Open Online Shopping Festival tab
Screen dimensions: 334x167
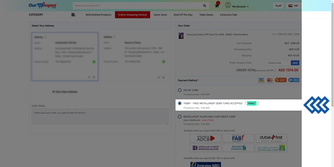pyautogui.click(x=132, y=15)
